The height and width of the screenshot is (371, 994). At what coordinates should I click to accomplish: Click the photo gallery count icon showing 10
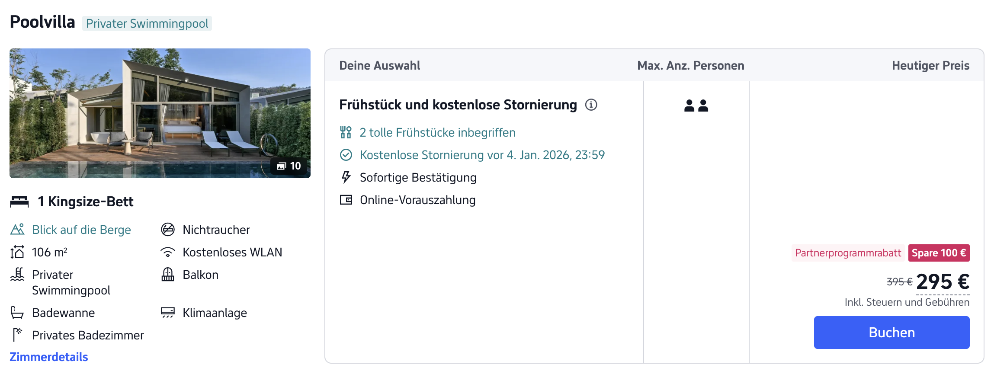(x=289, y=166)
